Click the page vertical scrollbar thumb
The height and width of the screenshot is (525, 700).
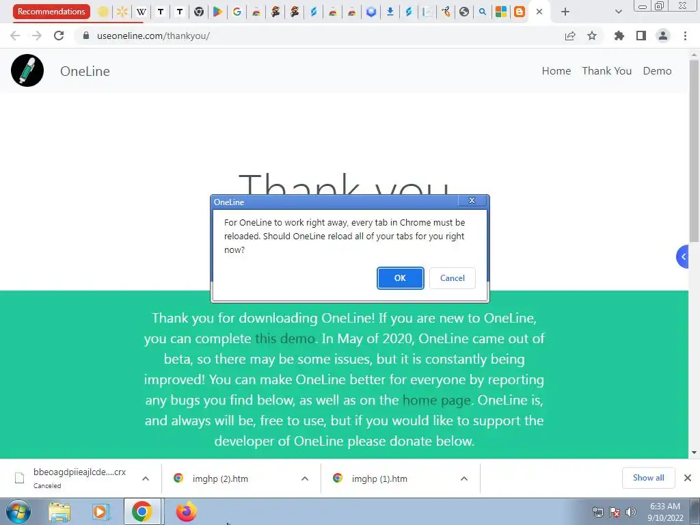point(694,151)
